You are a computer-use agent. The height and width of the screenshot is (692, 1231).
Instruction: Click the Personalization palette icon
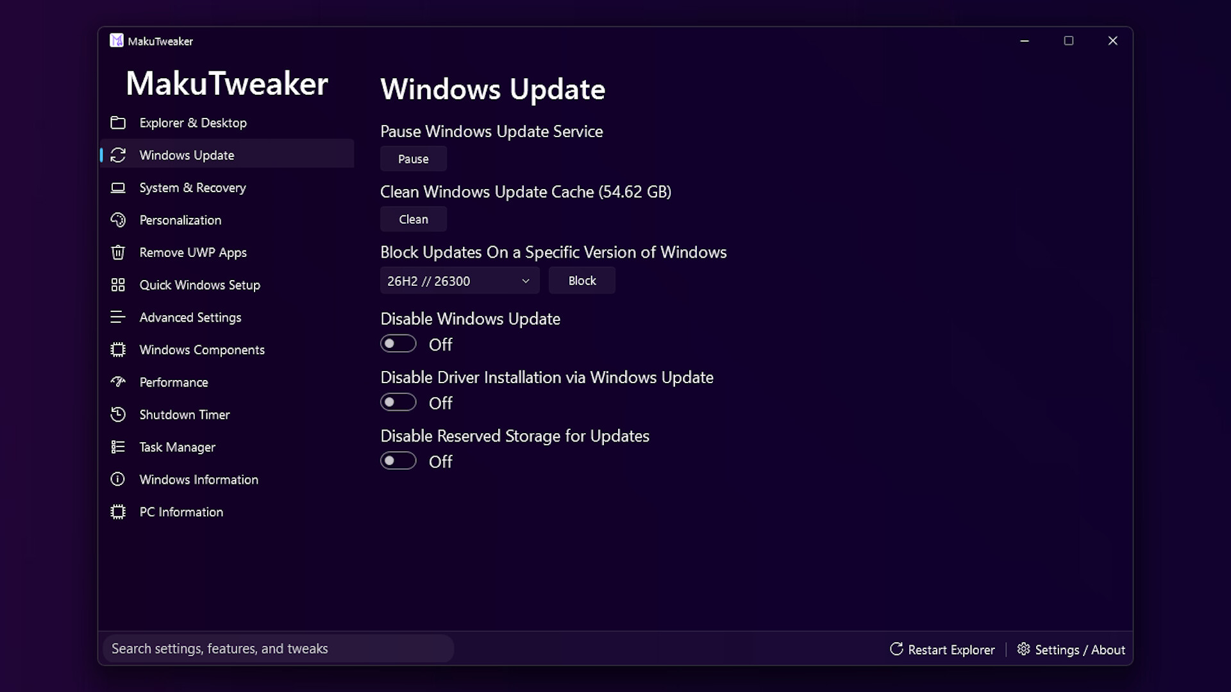click(x=118, y=220)
